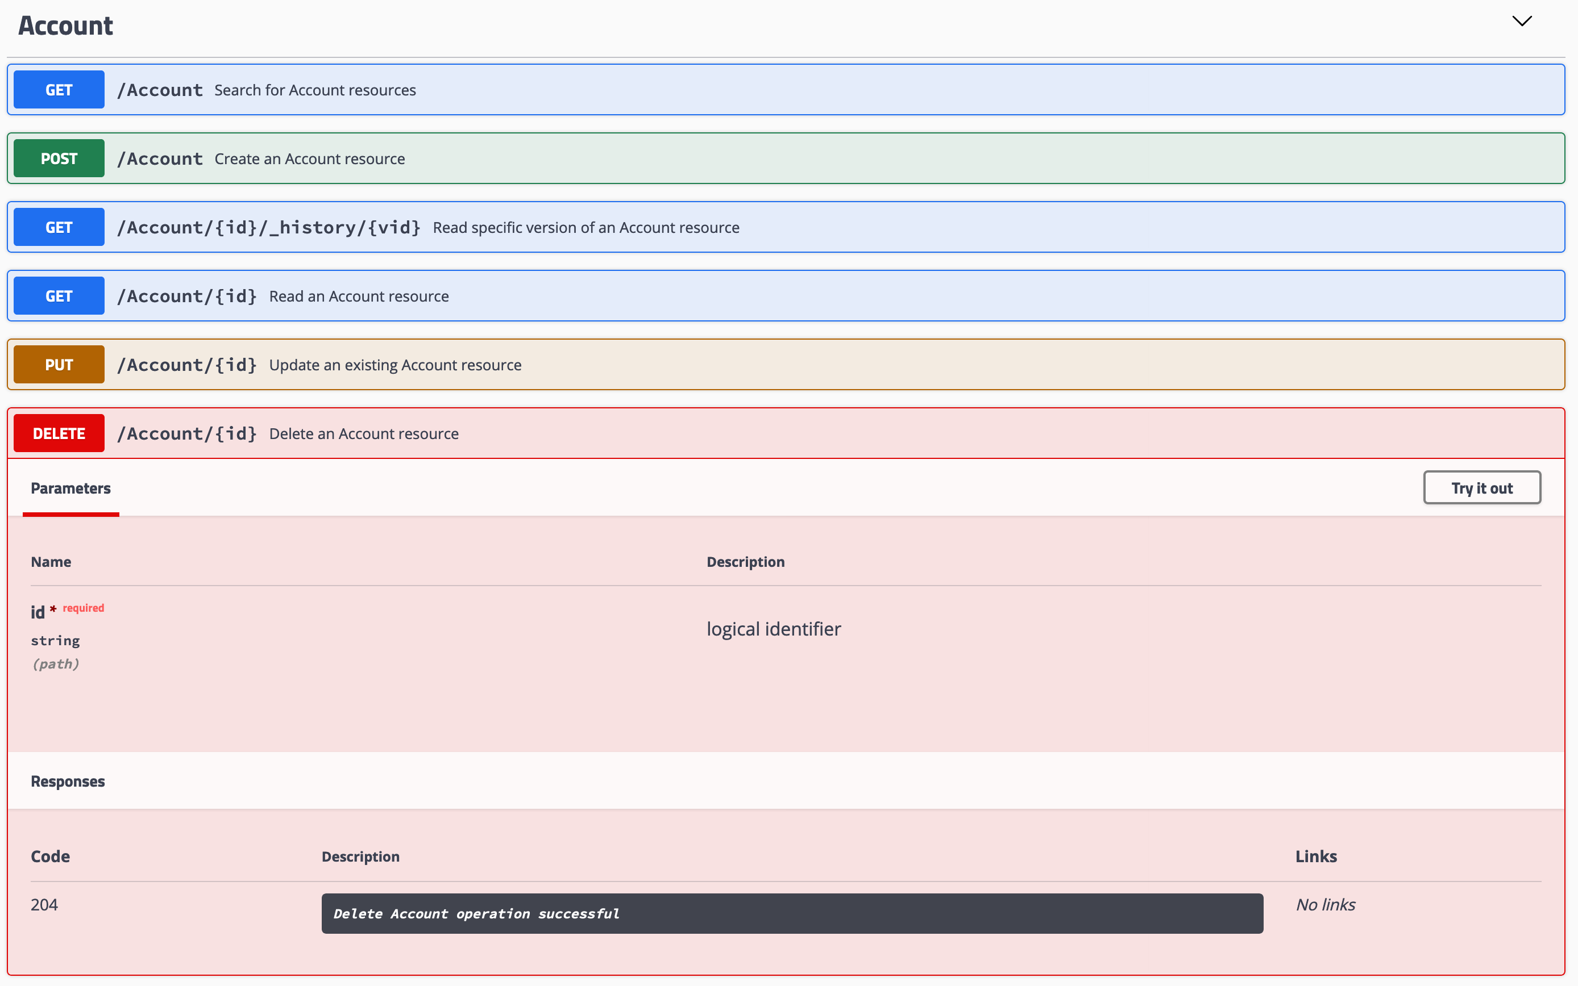Click the No links text in Links column
Image resolution: width=1578 pixels, height=986 pixels.
pyautogui.click(x=1325, y=904)
